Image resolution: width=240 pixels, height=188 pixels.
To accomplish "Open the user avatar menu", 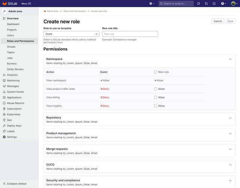I will (234, 3).
